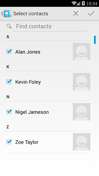Viewport: 99px width, 176px height.
Task: Click the blue scrollbar handle
Action: click(95, 40)
